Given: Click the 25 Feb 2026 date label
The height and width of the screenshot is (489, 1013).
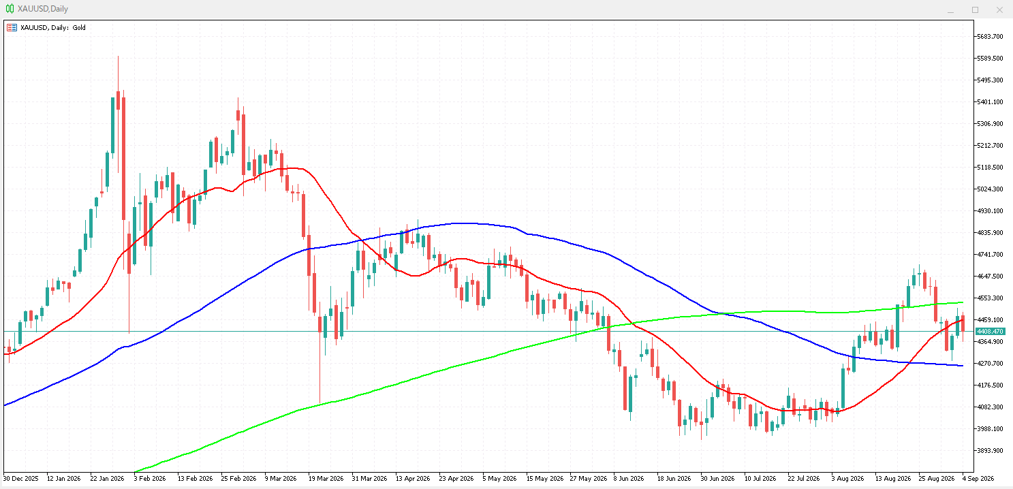Looking at the screenshot, I should click(x=238, y=479).
